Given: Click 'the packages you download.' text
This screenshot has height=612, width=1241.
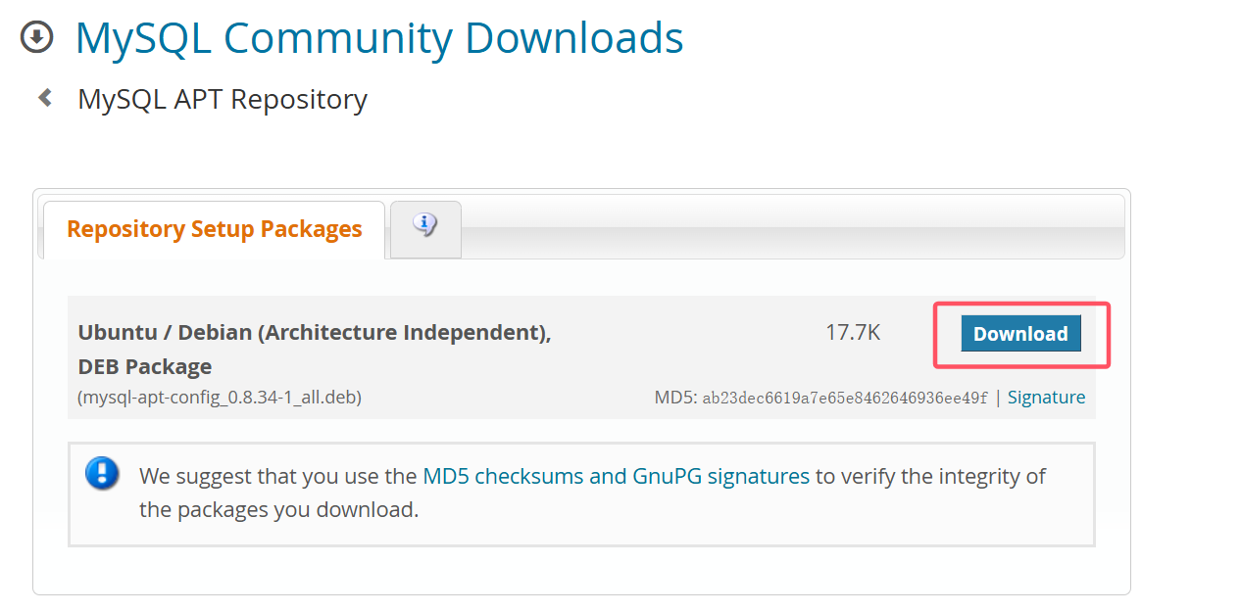Looking at the screenshot, I should (x=278, y=510).
